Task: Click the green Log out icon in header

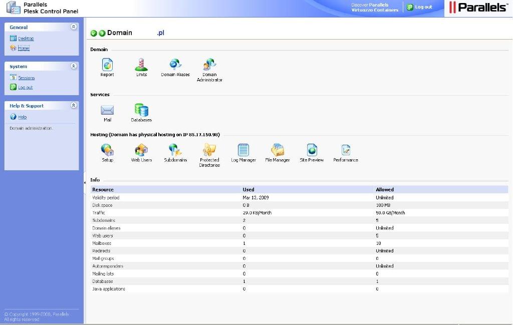Action: coord(410,7)
